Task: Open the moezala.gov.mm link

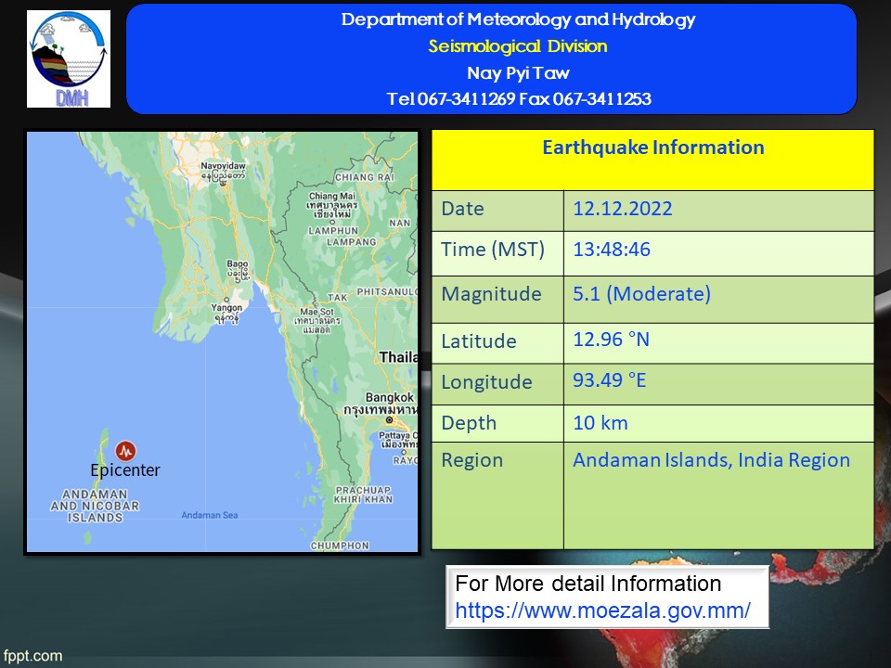Action: coord(602,610)
